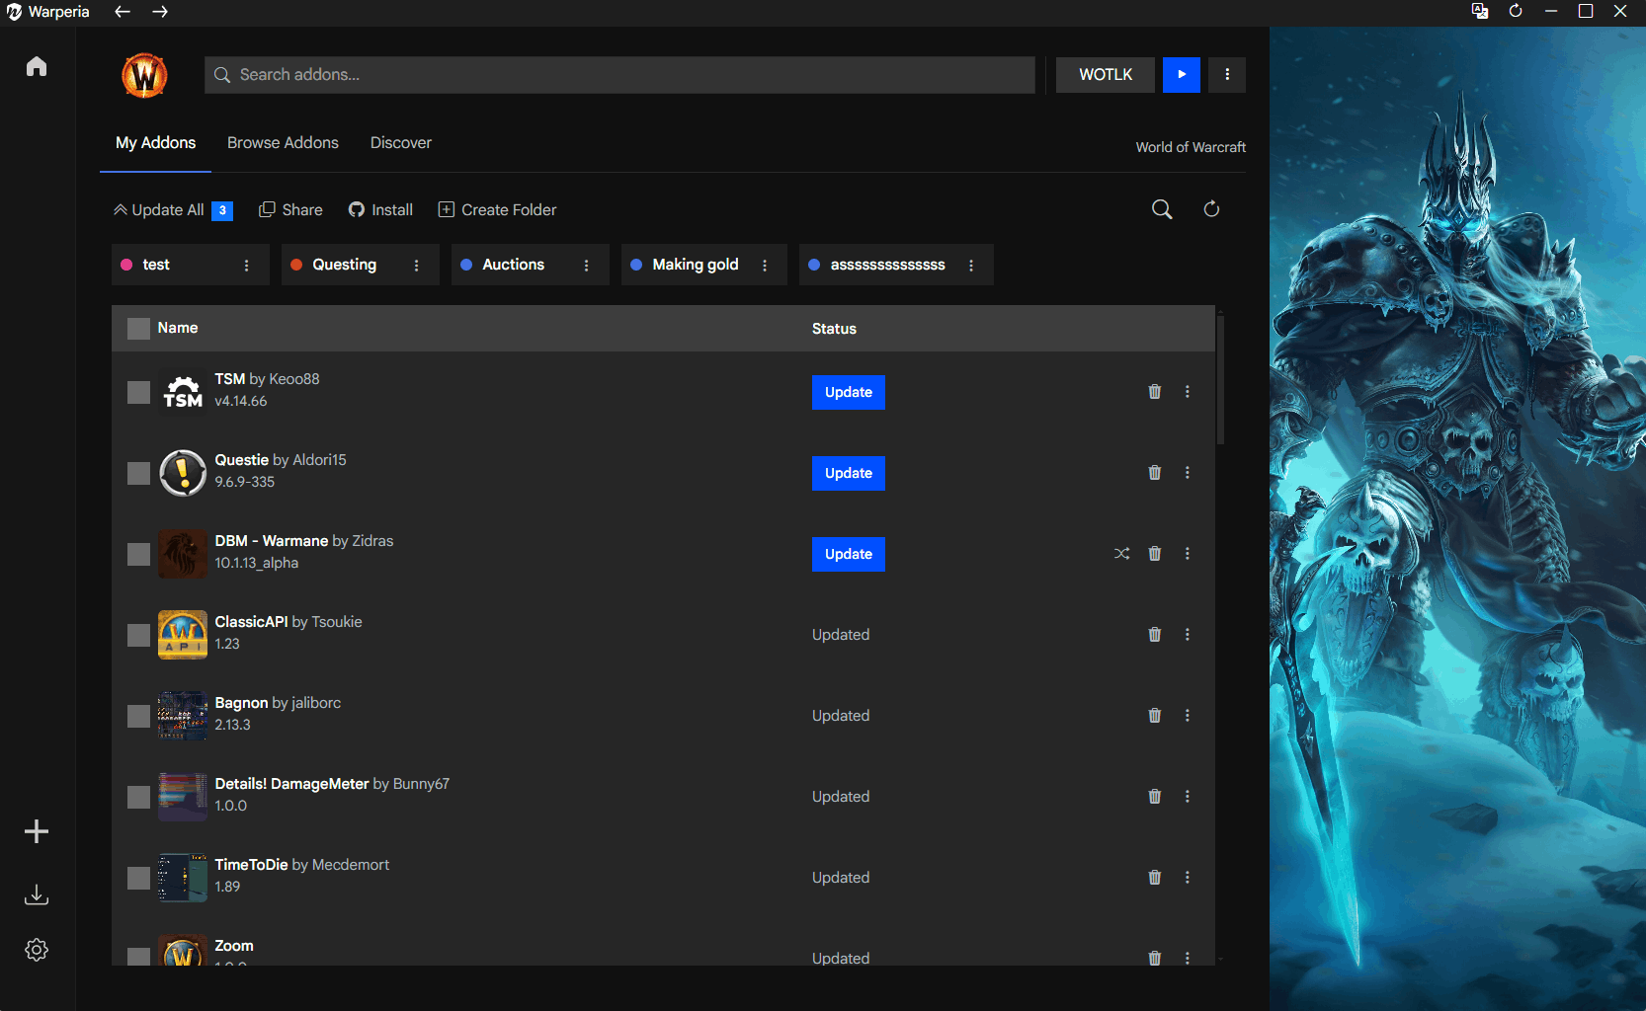The width and height of the screenshot is (1646, 1011).
Task: Open the options menu next to the play button
Action: [1227, 75]
